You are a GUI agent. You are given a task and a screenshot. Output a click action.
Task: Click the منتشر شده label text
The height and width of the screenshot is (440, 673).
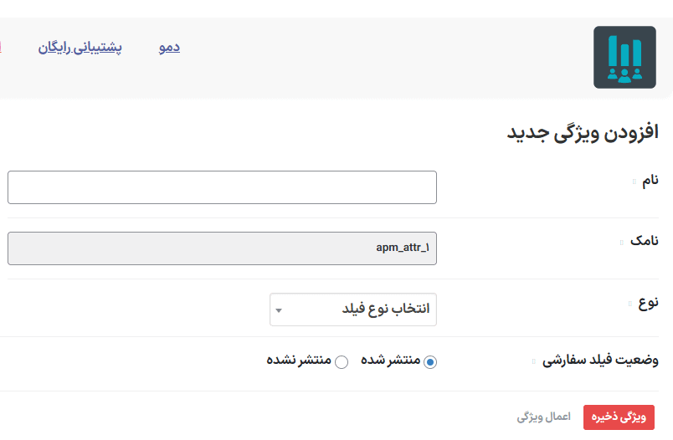tap(391, 360)
